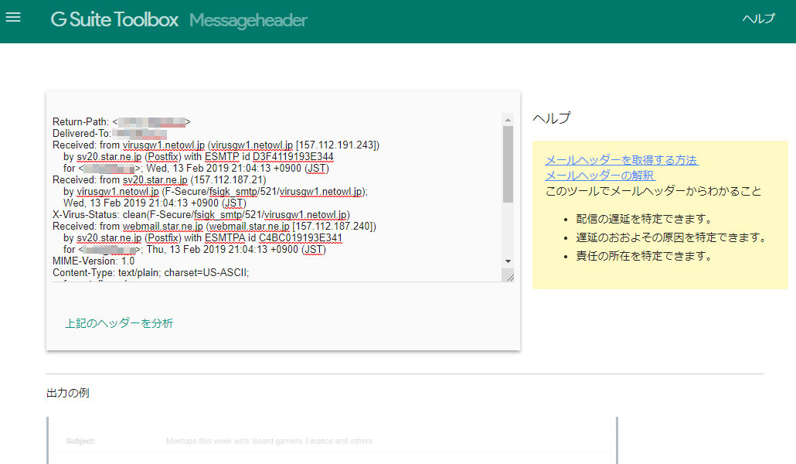Click the MIME-Version: 1.0 line
The height and width of the screenshot is (464, 796).
coord(94,261)
